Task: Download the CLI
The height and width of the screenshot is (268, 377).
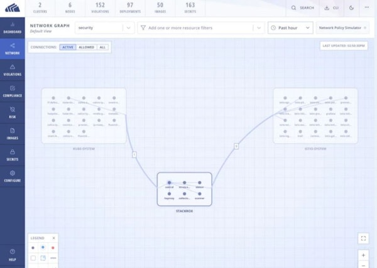Action: pyautogui.click(x=331, y=8)
